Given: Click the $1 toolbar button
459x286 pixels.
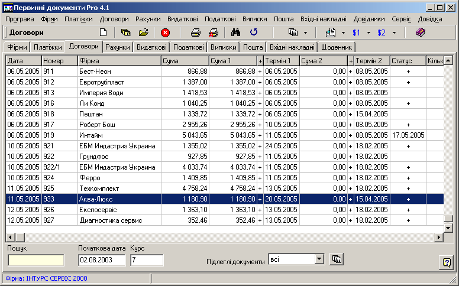Looking at the screenshot, I should 356,32.
